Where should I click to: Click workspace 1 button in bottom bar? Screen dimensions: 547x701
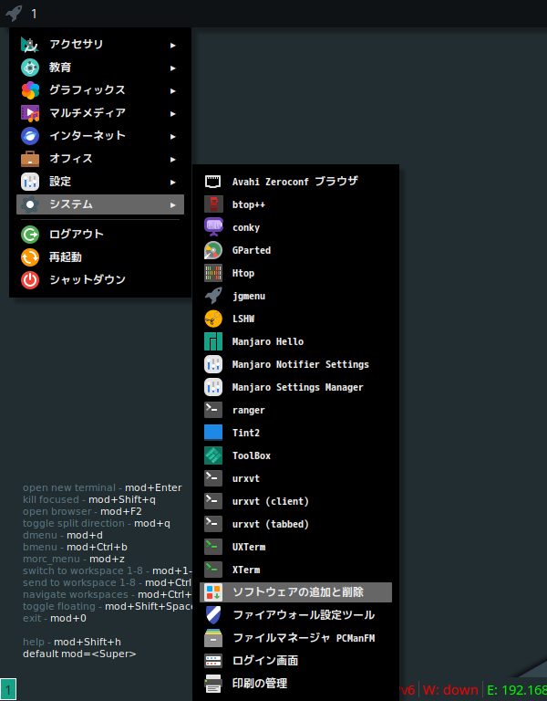pos(8,689)
